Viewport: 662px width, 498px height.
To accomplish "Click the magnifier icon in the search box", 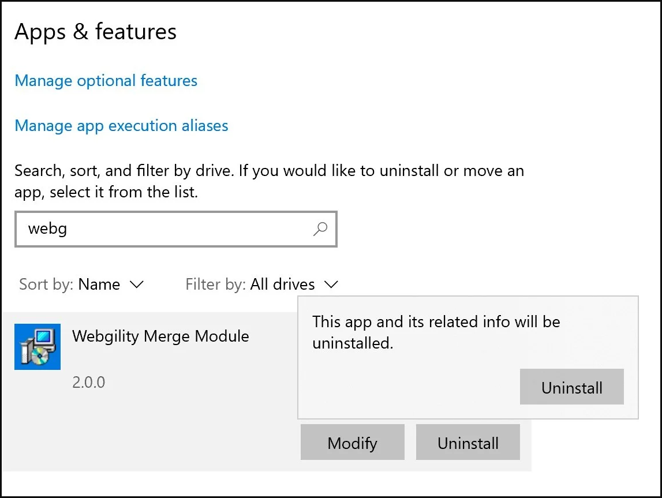I will click(x=320, y=229).
